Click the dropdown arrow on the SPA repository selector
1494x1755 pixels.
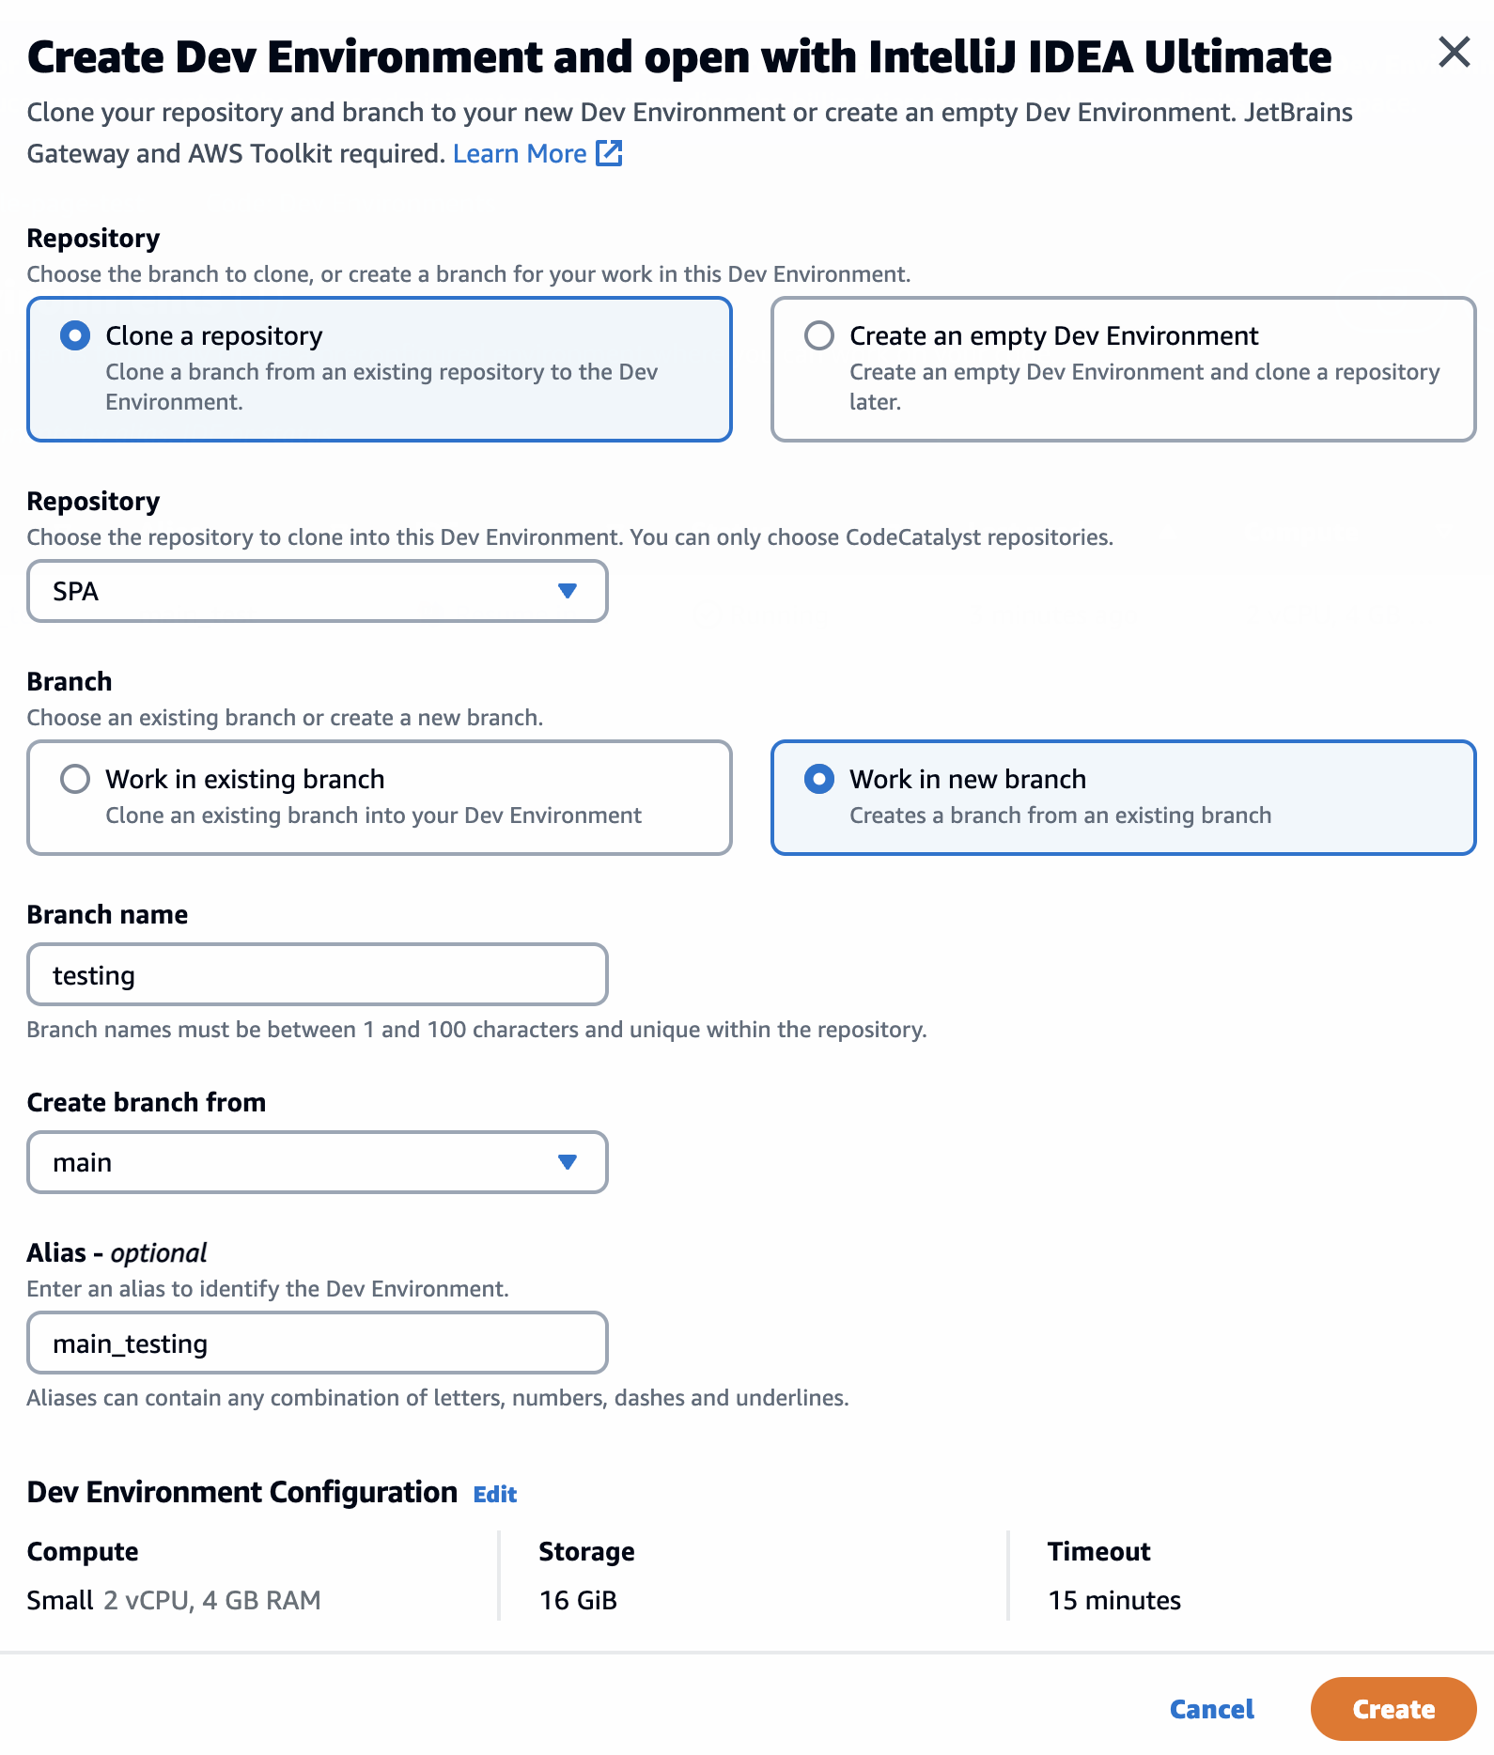[x=568, y=591]
